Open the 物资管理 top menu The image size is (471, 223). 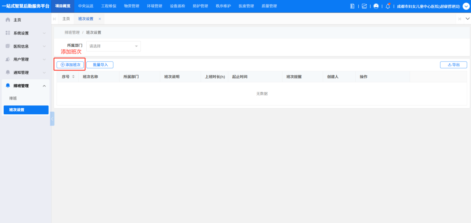132,6
